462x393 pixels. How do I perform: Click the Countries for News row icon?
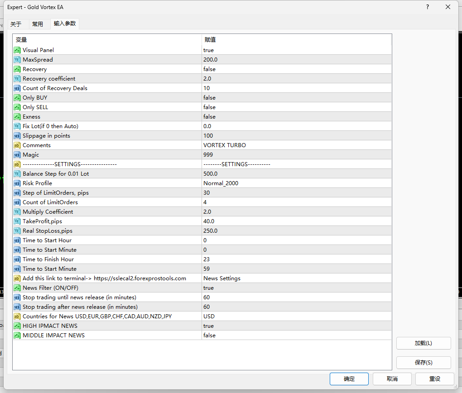(x=17, y=316)
